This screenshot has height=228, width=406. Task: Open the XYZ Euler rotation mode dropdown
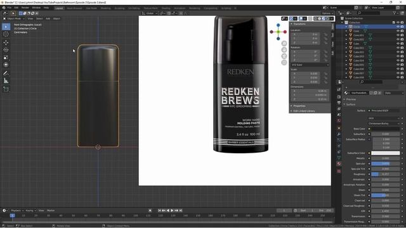[310, 65]
